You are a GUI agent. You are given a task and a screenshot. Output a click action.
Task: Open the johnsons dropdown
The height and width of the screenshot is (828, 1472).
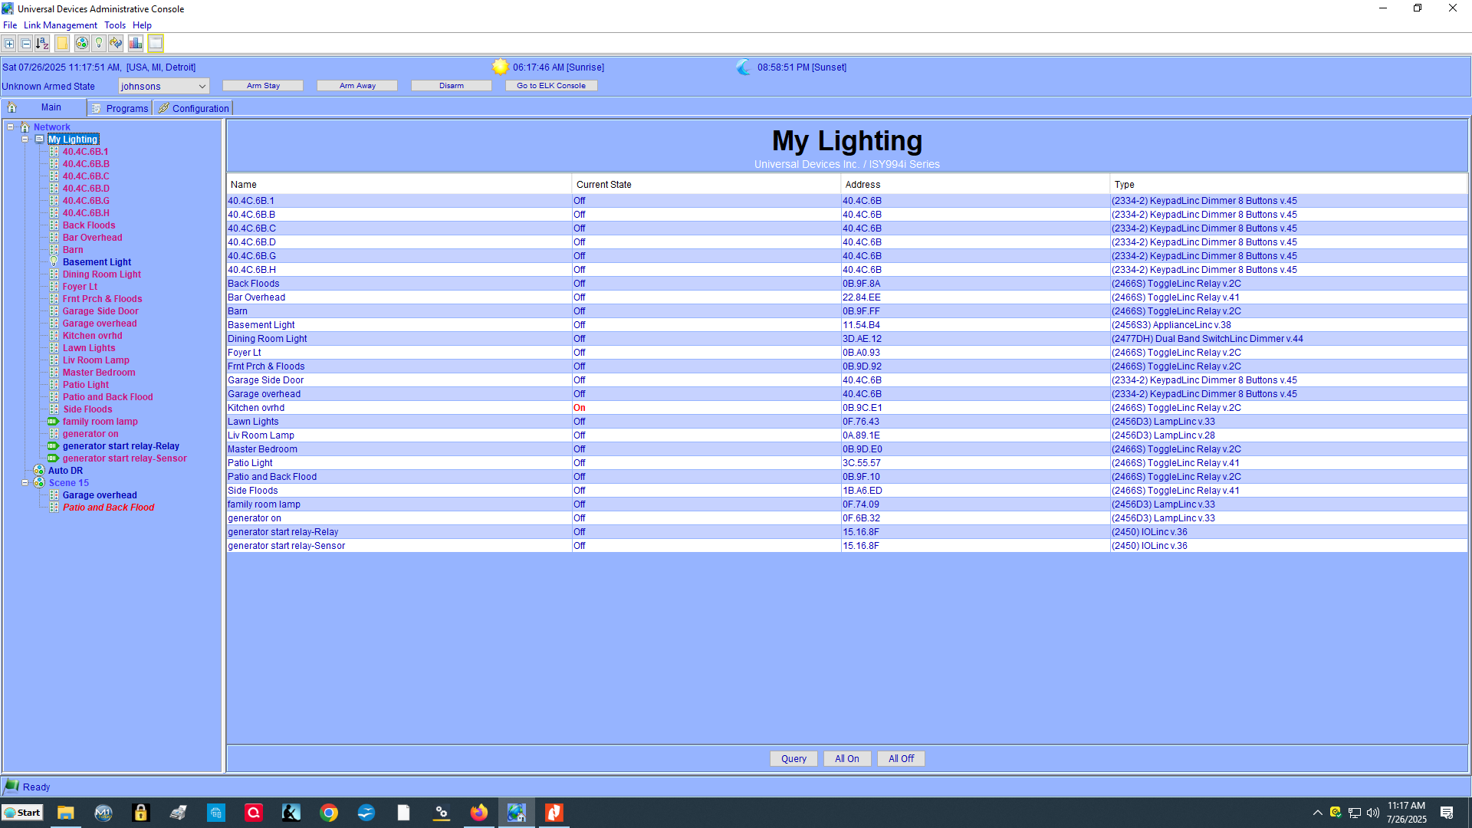click(164, 86)
